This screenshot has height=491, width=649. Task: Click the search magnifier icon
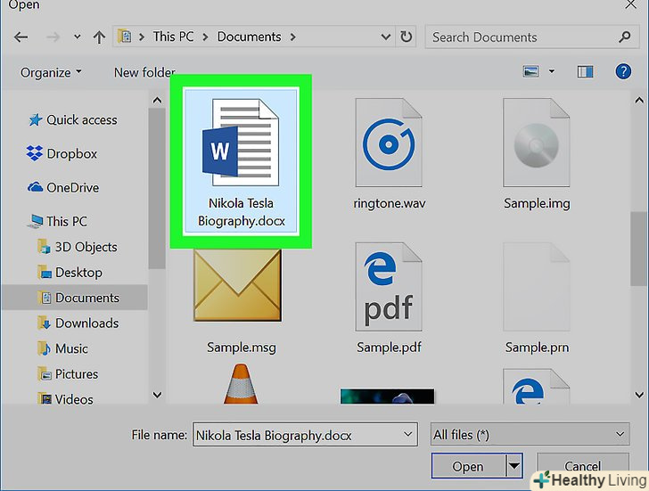pos(625,37)
